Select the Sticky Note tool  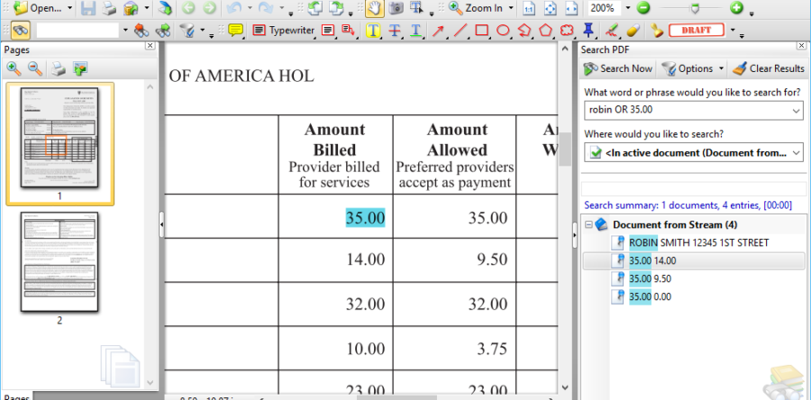coord(236,30)
